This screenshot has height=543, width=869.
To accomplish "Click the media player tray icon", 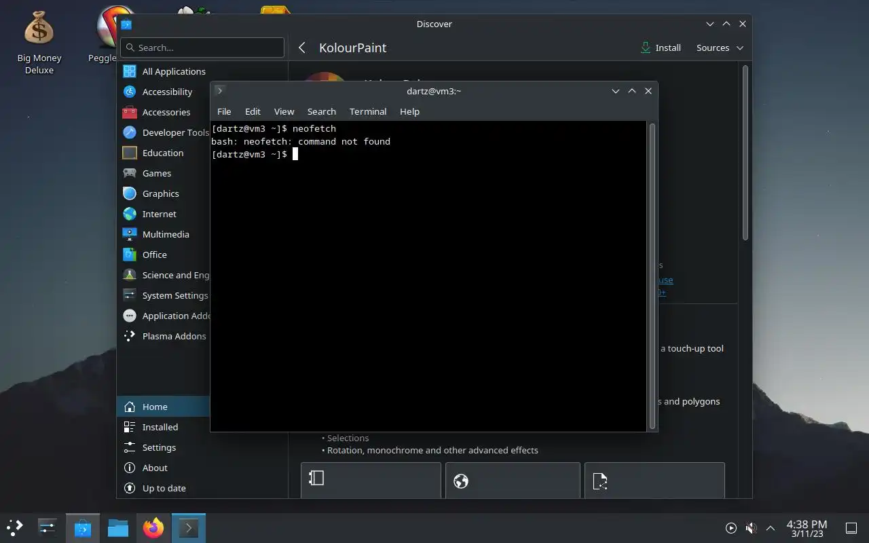I will tap(731, 528).
